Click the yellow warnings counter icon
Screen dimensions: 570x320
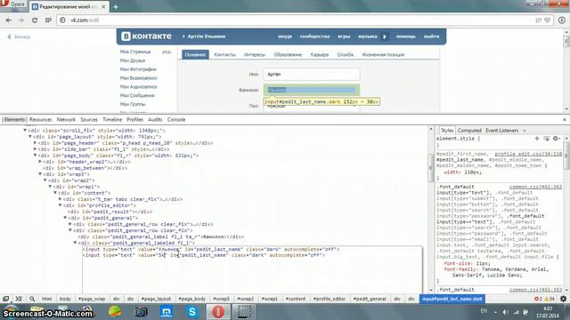coord(550,299)
